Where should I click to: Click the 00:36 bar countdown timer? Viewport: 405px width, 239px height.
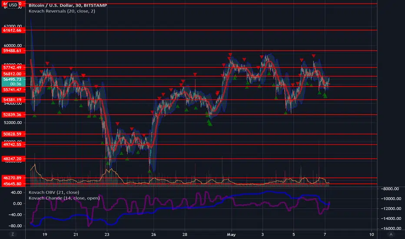pos(16,84)
